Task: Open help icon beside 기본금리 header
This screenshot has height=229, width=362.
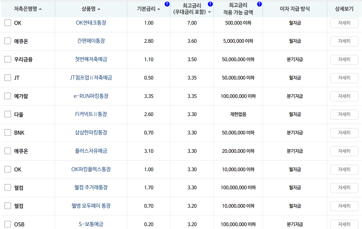Action: pos(167,4)
